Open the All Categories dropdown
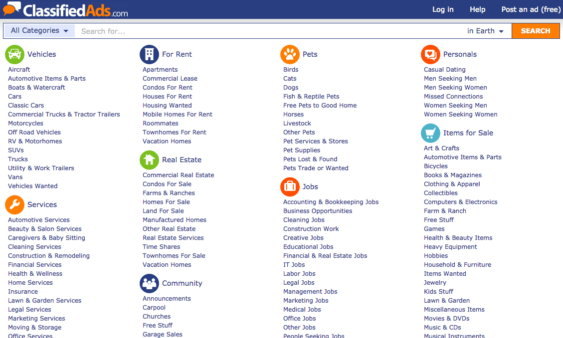 click(39, 30)
